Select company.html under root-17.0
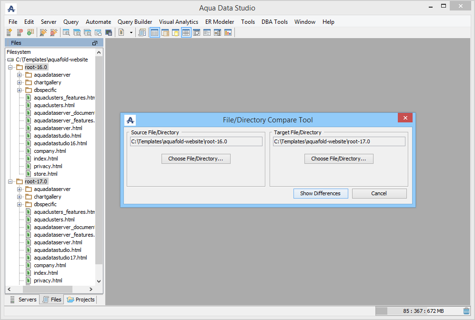Image resolution: width=475 pixels, height=320 pixels. (50, 265)
